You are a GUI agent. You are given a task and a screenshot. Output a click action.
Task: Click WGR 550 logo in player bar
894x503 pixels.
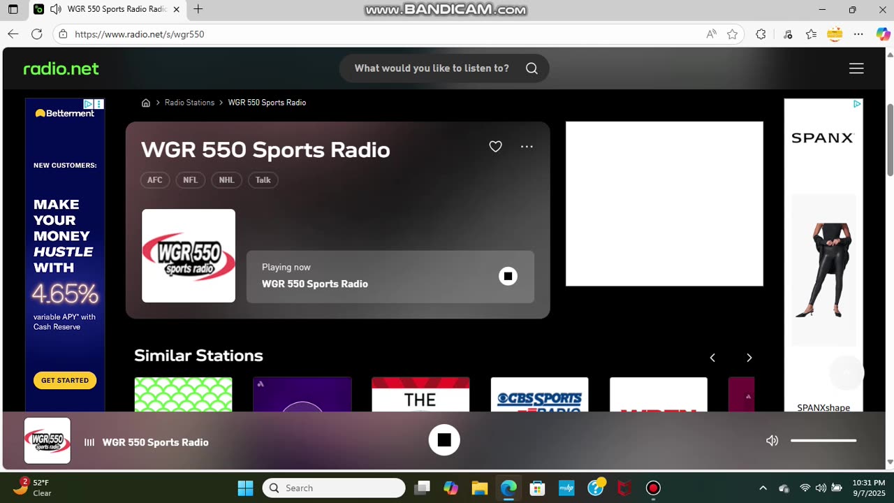tap(47, 441)
